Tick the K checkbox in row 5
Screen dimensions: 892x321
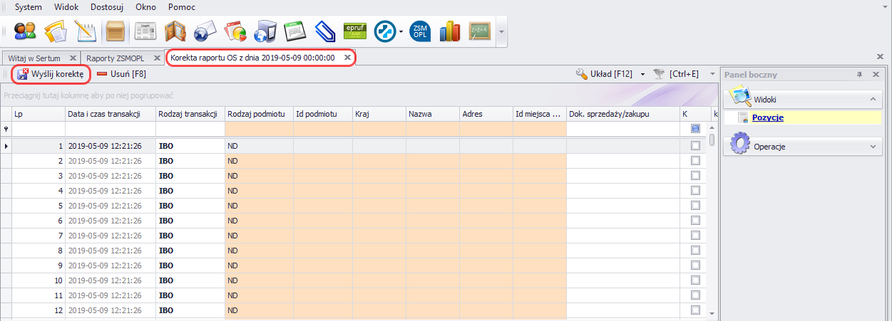695,206
